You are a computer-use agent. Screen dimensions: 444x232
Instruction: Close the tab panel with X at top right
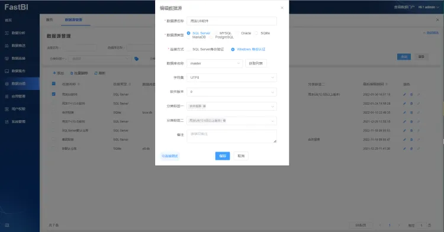(437, 20)
